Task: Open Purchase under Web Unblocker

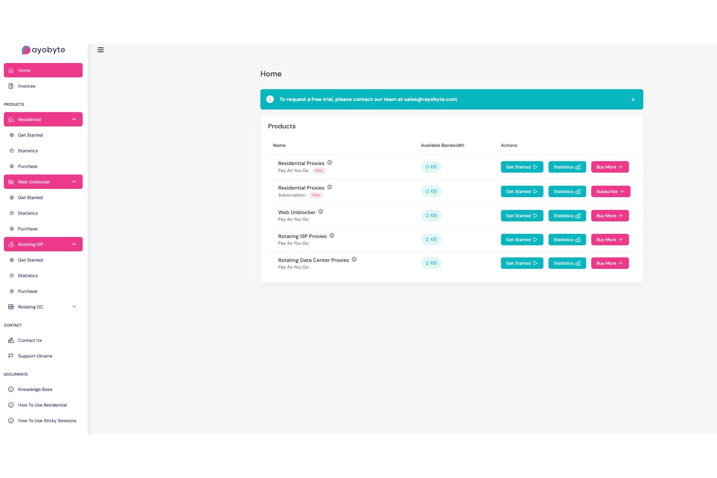Action: [x=43, y=229]
